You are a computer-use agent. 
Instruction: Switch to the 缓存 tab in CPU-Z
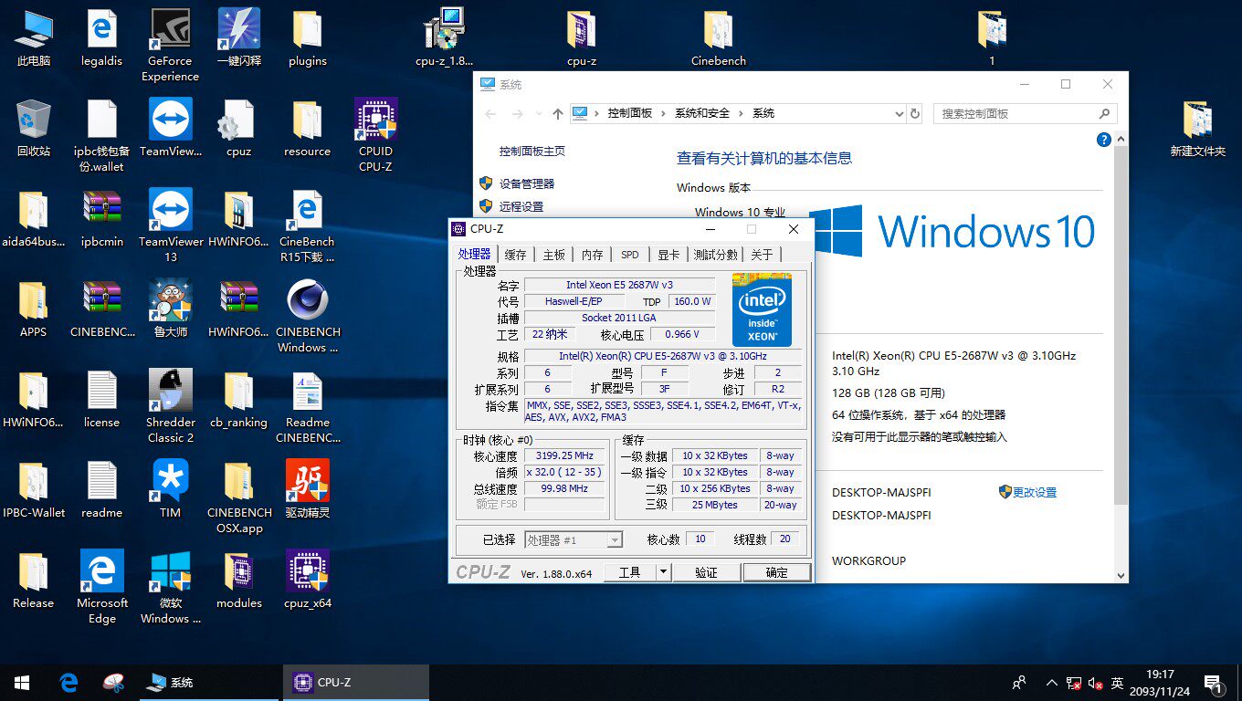(515, 255)
